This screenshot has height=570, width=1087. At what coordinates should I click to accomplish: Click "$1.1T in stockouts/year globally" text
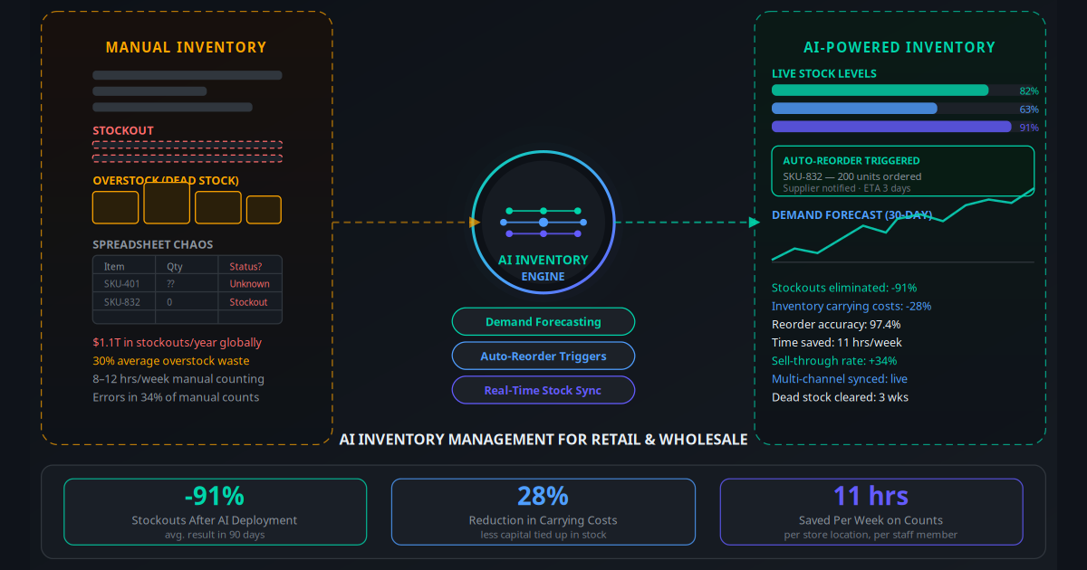[x=178, y=343]
